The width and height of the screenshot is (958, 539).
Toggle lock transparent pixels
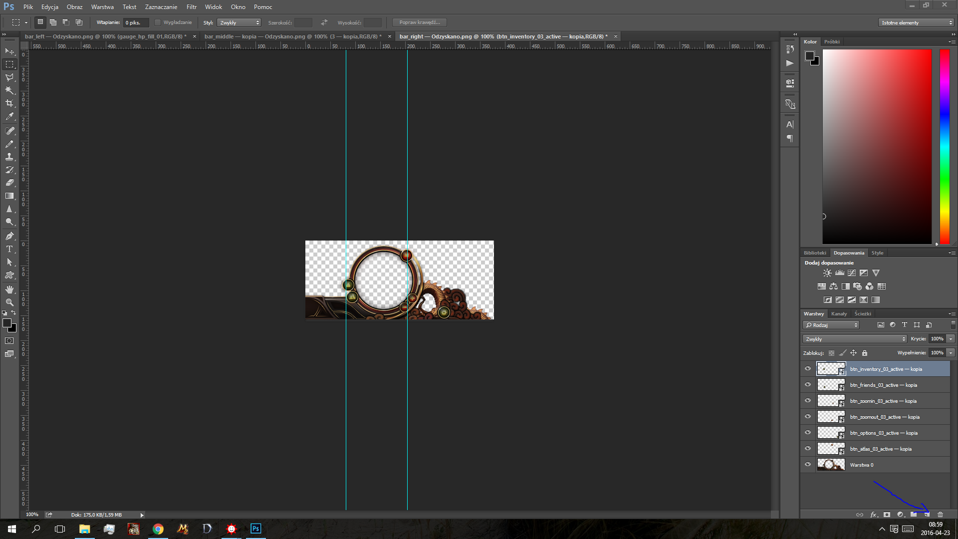point(831,353)
